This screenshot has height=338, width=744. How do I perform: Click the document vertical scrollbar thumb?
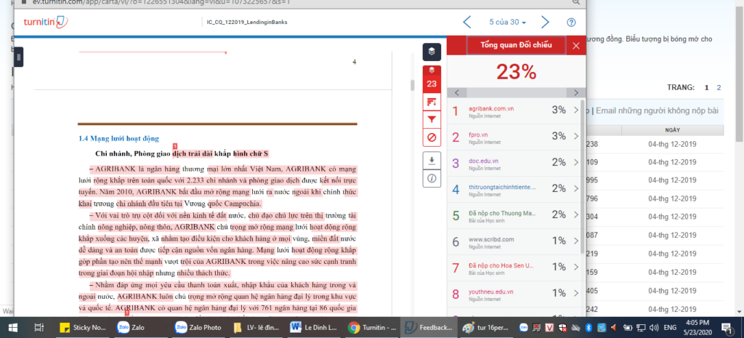pyautogui.click(x=412, y=84)
